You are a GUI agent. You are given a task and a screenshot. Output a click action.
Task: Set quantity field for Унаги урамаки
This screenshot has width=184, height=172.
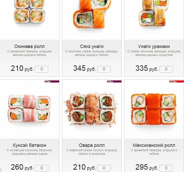click(x=166, y=69)
